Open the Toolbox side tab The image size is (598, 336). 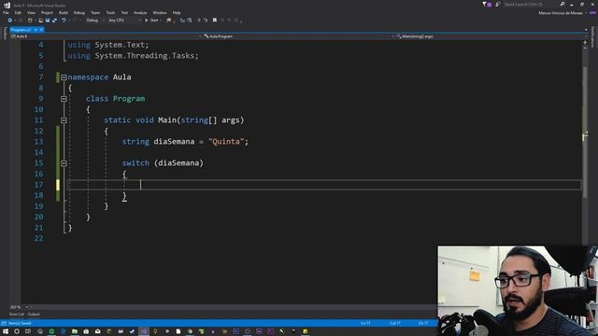pyautogui.click(x=5, y=34)
